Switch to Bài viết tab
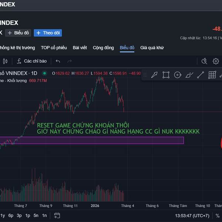The width and height of the screenshot is (222, 222). click(x=80, y=48)
